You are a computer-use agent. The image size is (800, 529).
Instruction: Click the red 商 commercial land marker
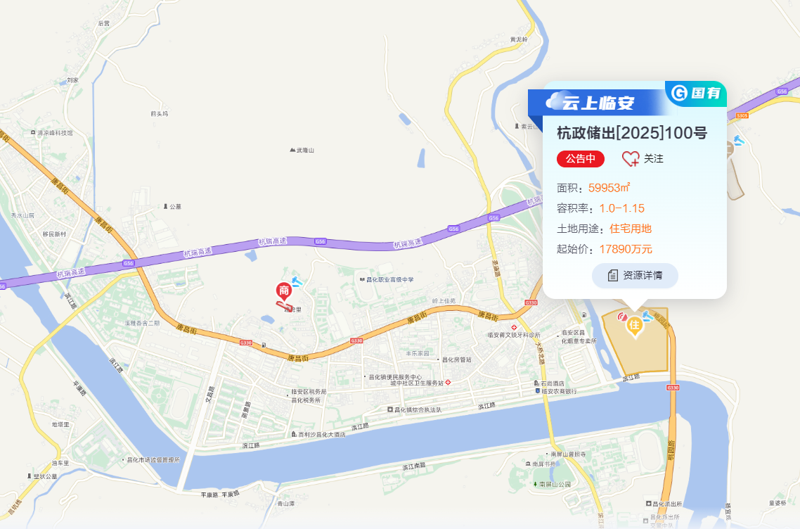pyautogui.click(x=284, y=291)
